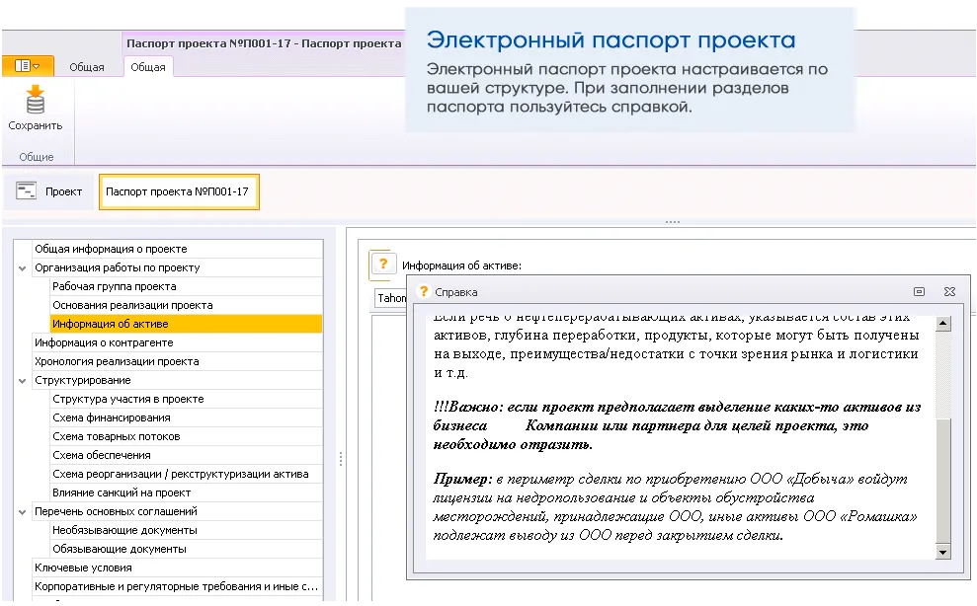Image resolution: width=977 pixels, height=606 pixels.
Task: Select the Паспорт проекта №П001-17 tab
Action: pos(178,190)
